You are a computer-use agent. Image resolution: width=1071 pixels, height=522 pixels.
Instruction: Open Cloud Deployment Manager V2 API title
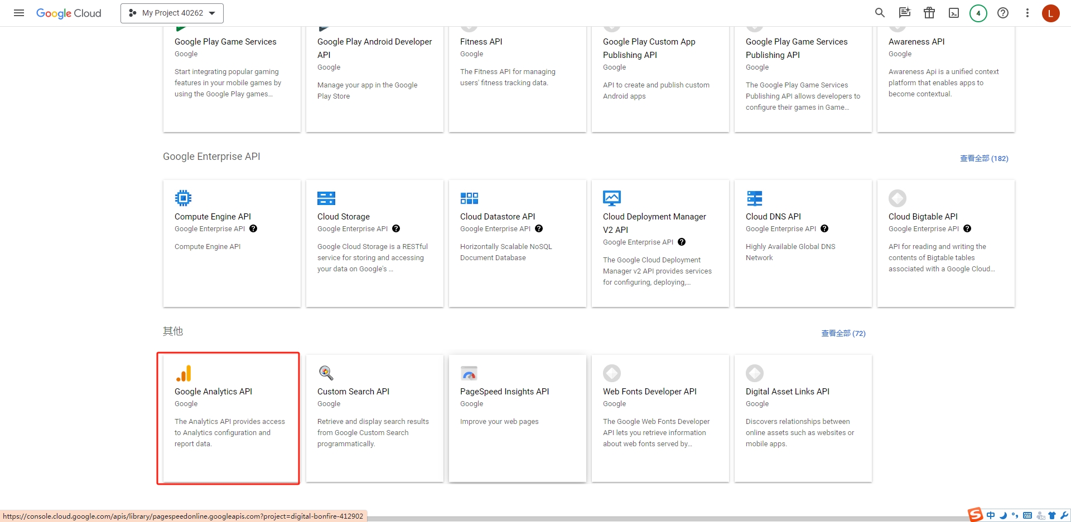pos(654,223)
